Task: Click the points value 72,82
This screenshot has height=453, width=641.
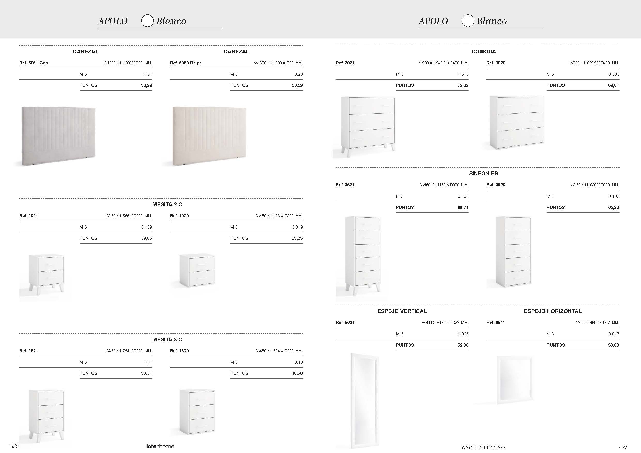Action: pyautogui.click(x=463, y=85)
